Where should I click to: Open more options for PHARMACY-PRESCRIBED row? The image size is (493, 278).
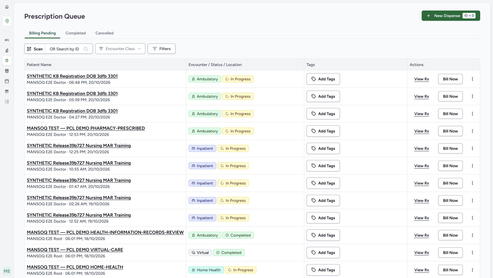coord(472,131)
